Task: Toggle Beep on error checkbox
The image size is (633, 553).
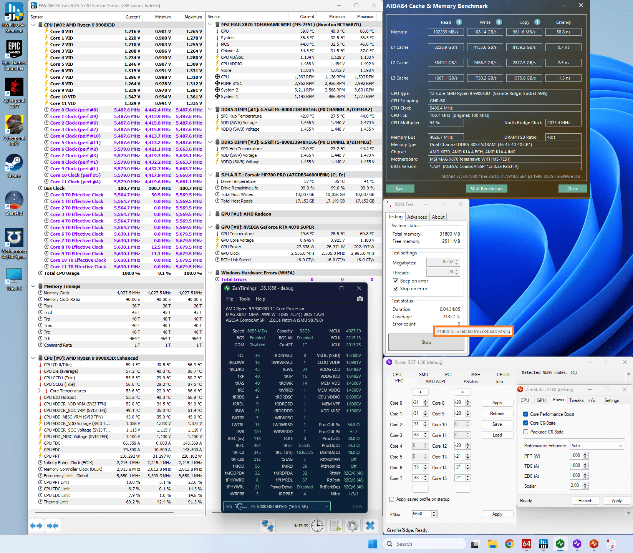Action: 396,281
